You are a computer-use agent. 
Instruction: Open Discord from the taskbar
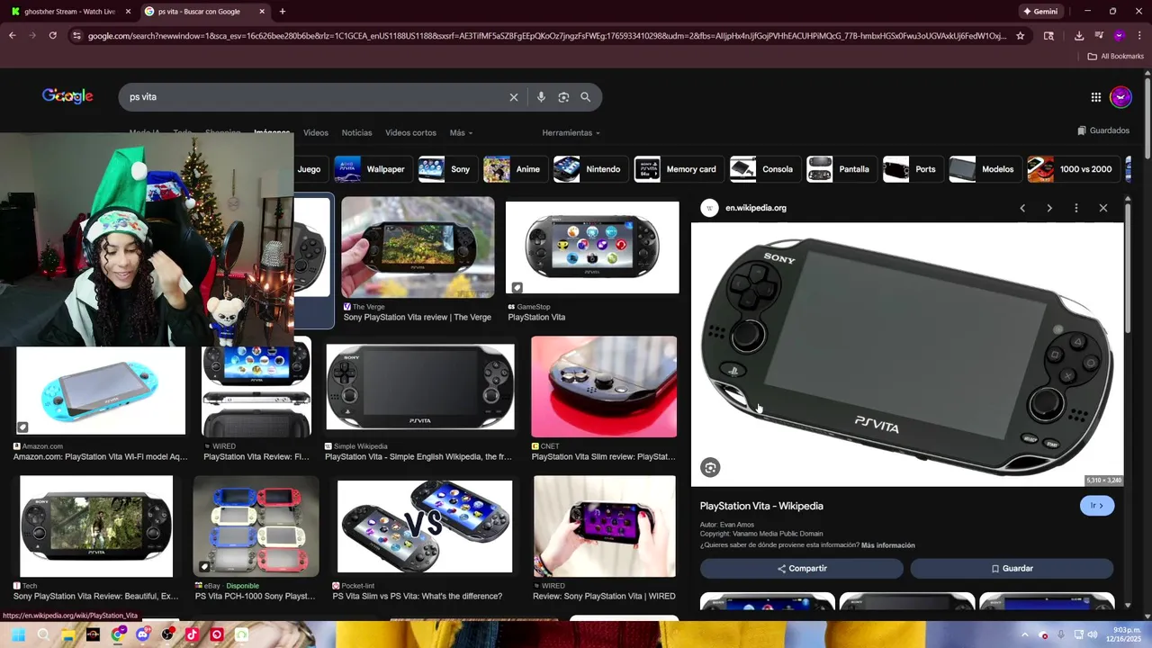[142, 634]
